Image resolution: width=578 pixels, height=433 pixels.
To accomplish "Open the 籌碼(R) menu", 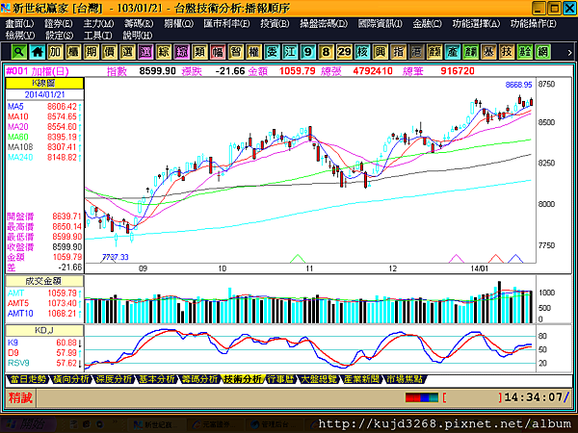I will click(x=139, y=24).
